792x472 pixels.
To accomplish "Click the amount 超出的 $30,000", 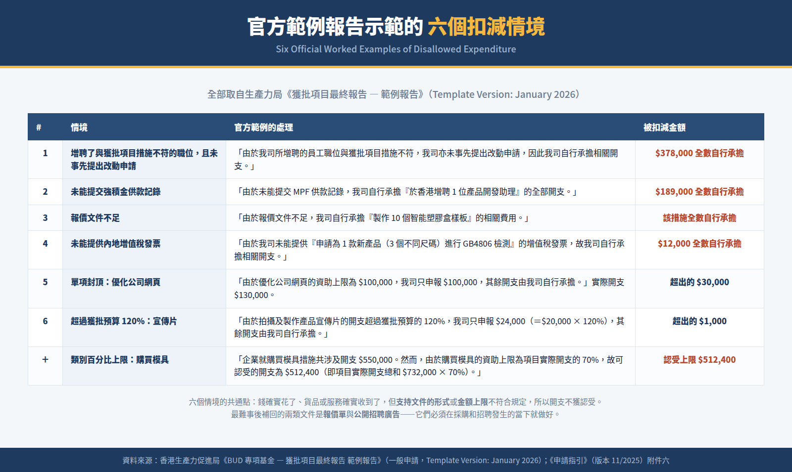I will pyautogui.click(x=699, y=282).
